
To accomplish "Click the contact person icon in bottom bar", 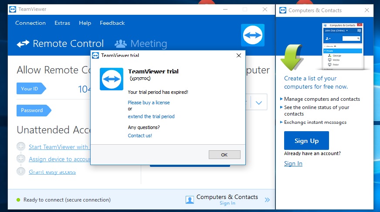I will point(190,200).
